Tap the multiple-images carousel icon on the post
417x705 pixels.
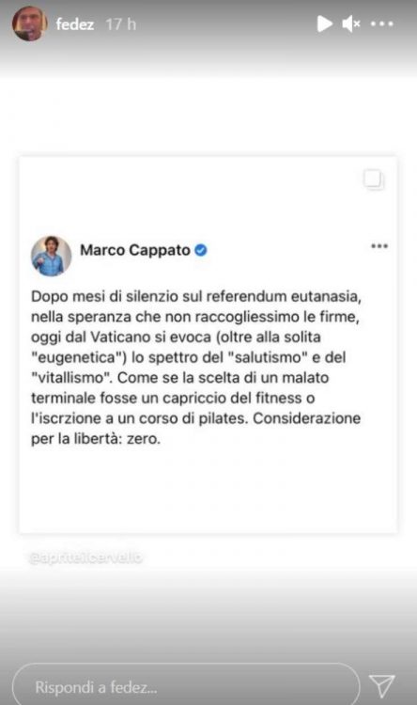pos(374,180)
